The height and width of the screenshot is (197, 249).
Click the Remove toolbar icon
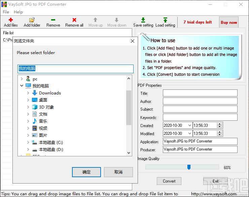[x=53, y=20]
